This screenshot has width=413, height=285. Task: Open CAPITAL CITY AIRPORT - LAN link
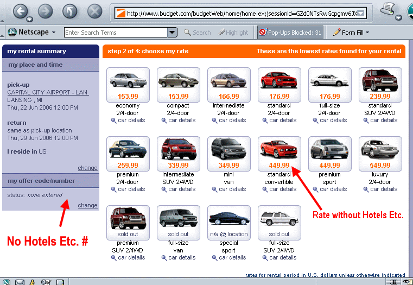[x=48, y=92]
